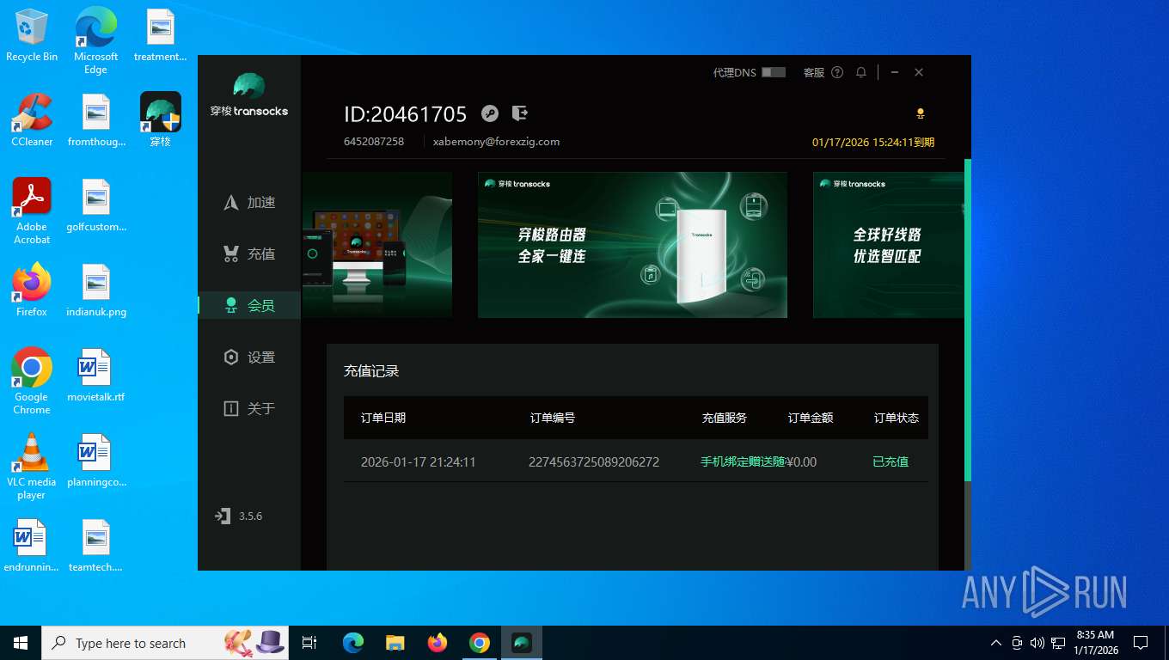Viewport: 1169px width, 660px height.
Task: Open the multi-device banner on the left
Action: point(377,245)
